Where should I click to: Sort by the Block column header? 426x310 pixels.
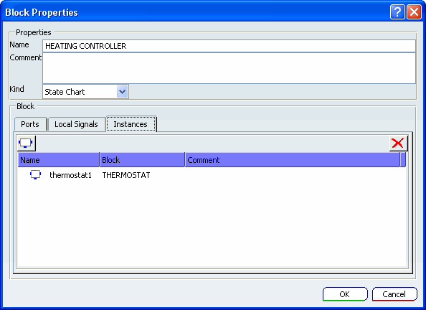click(x=142, y=160)
